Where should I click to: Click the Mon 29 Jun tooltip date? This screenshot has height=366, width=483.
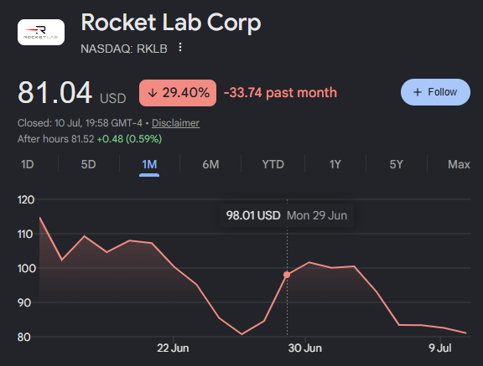pos(317,215)
